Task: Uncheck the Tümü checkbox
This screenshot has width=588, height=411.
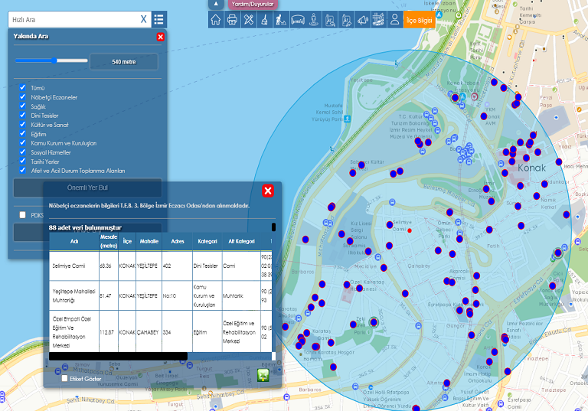Action: (23, 88)
